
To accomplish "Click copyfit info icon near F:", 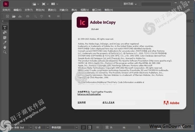I will tap(107, 127).
